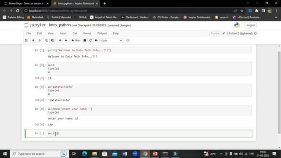Run the selected cell
The height and width of the screenshot is (158, 281).
(76, 40)
